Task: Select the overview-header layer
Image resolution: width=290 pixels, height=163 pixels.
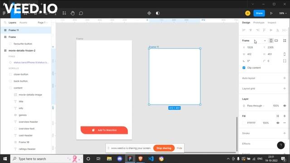Action: tap(26, 122)
